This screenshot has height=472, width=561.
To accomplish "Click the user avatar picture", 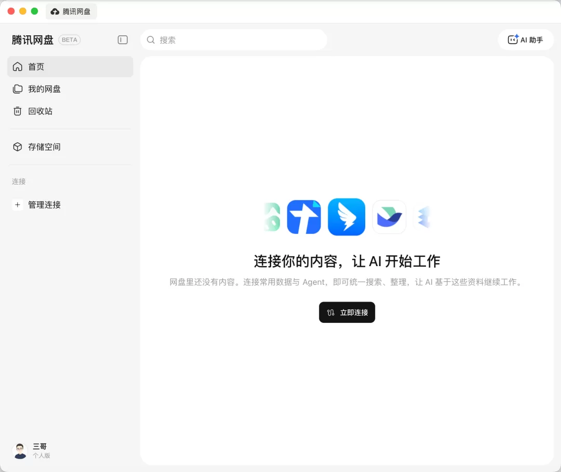I will pos(20,451).
